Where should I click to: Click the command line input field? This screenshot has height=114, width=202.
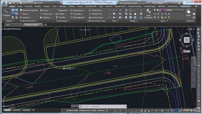coord(104,106)
